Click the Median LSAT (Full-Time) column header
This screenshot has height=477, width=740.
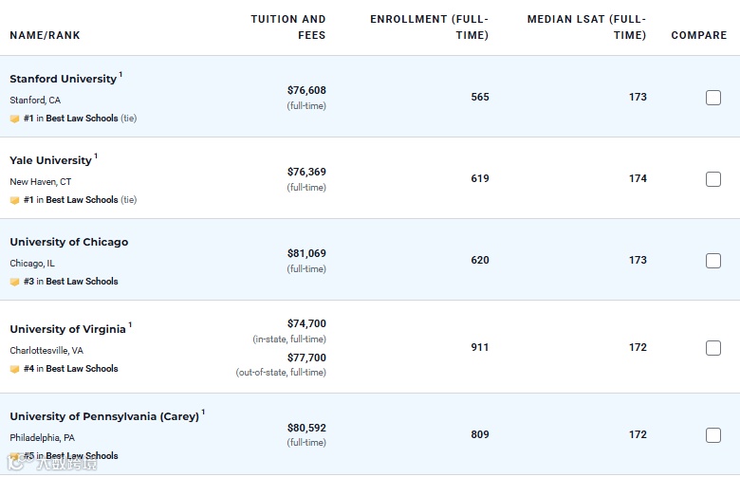pyautogui.click(x=586, y=27)
